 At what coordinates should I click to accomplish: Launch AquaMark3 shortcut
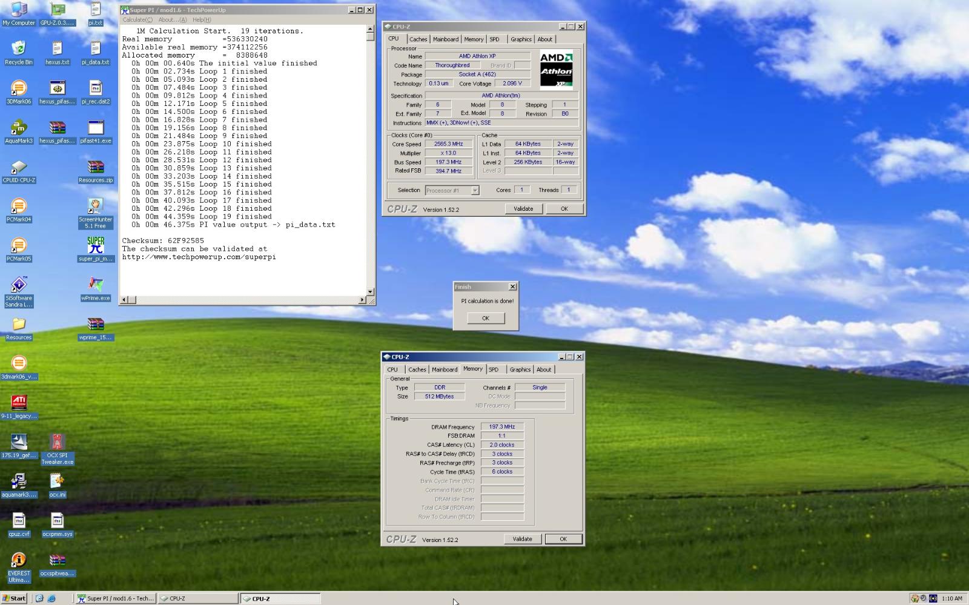click(19, 131)
